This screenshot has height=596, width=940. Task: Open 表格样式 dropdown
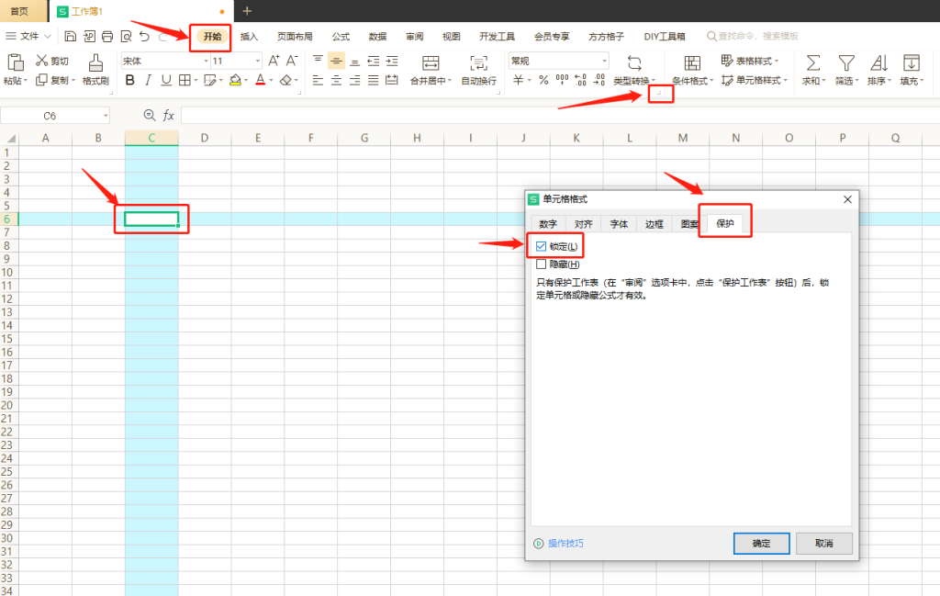777,62
